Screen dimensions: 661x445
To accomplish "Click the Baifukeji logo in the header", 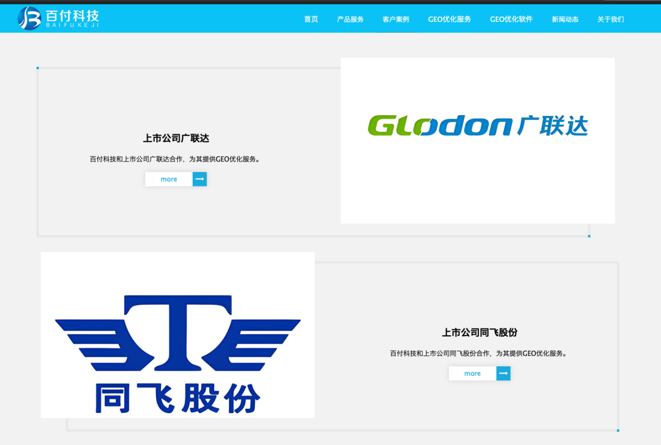I will (58, 18).
